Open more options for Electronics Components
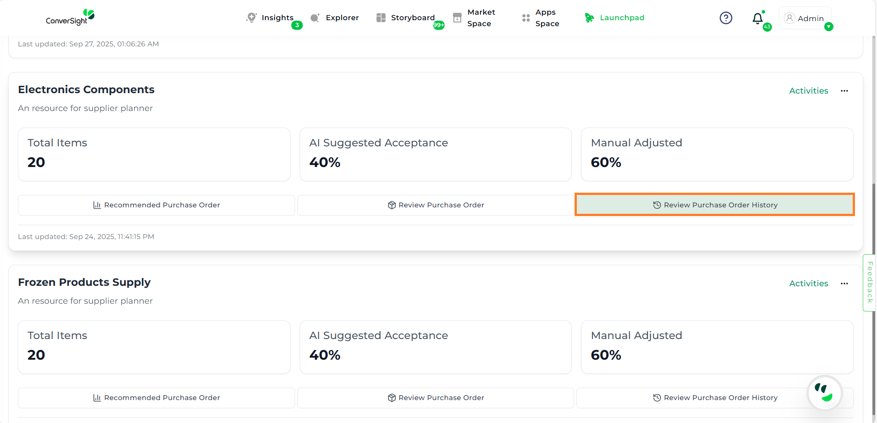Image resolution: width=877 pixels, height=423 pixels. (844, 91)
